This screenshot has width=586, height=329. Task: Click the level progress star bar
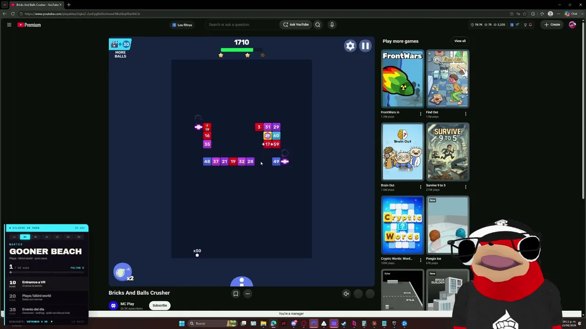point(242,50)
